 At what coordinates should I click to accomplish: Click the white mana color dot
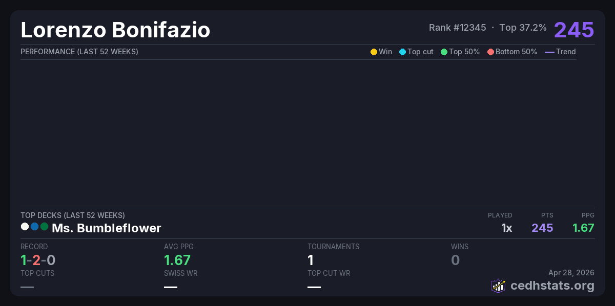[x=25, y=227]
